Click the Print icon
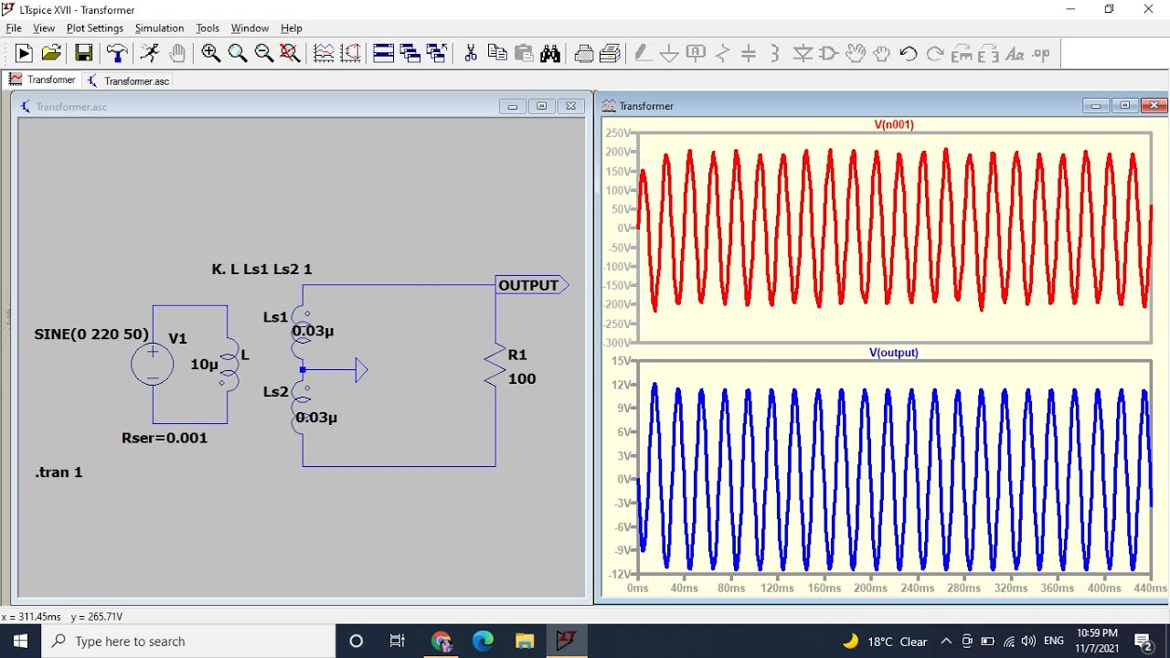 point(611,53)
